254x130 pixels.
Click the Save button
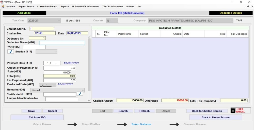click(x=31, y=111)
